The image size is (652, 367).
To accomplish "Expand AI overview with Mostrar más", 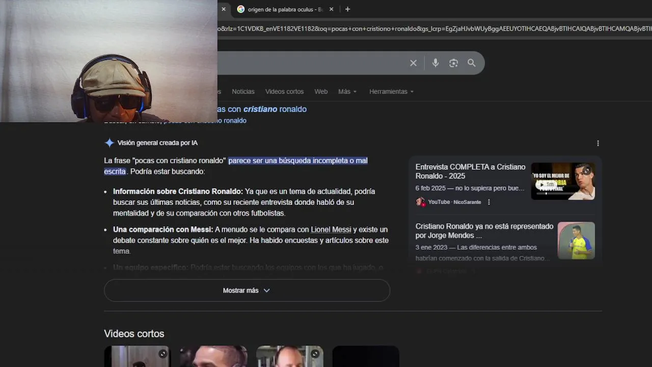I will [247, 291].
